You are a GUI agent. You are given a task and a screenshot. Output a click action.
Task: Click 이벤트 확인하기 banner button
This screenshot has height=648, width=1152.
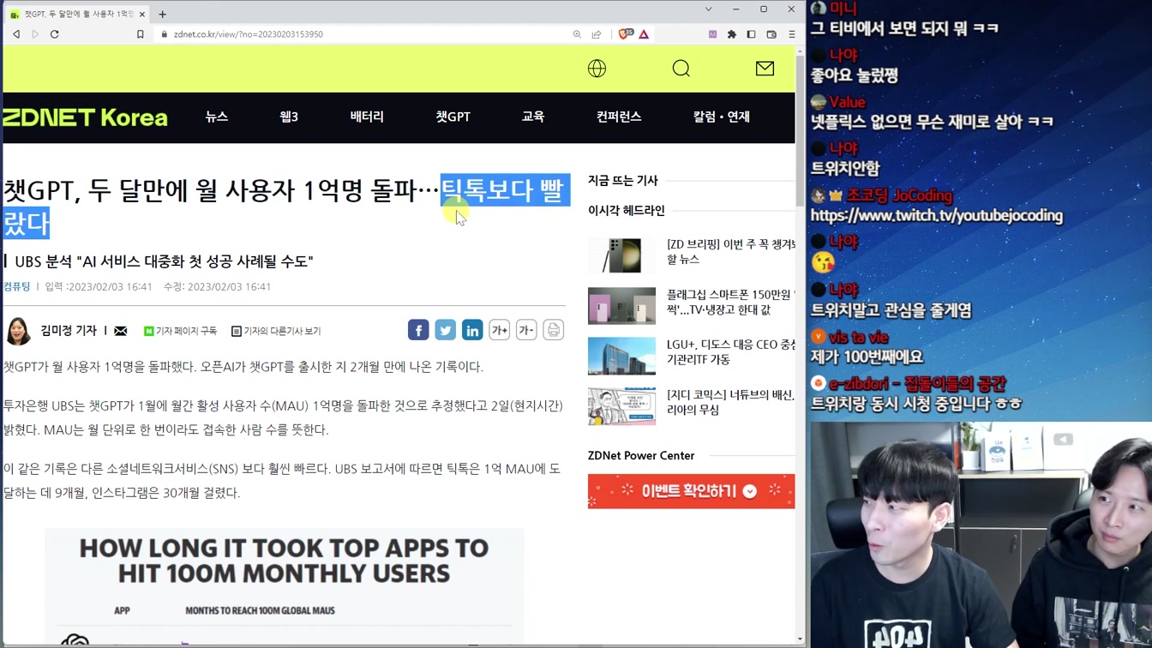coord(691,491)
